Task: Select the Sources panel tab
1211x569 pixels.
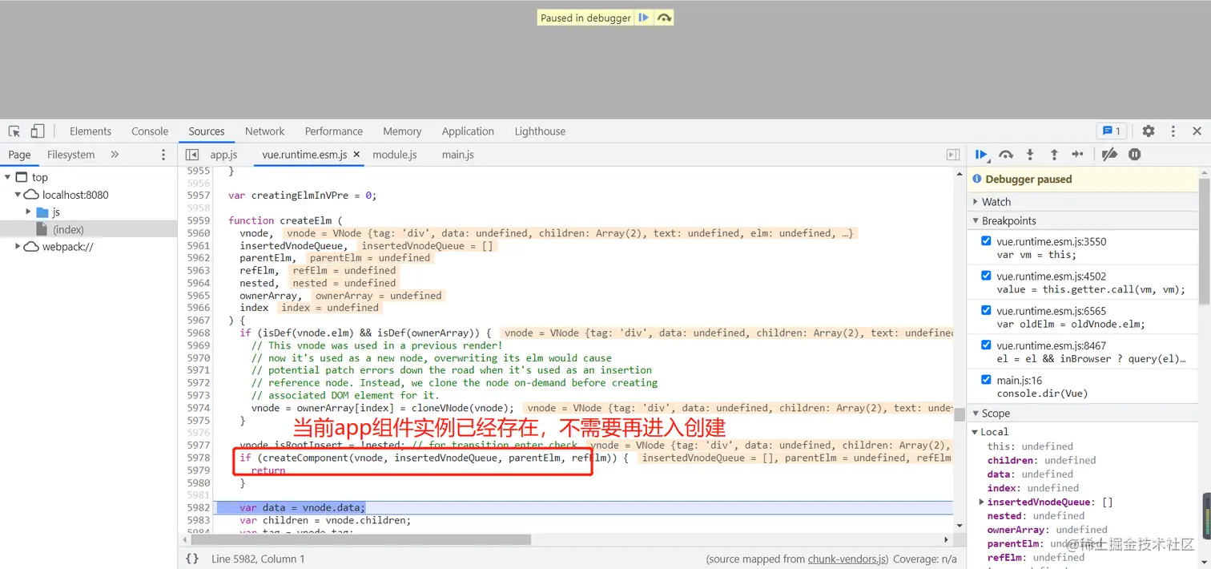Action: [207, 131]
